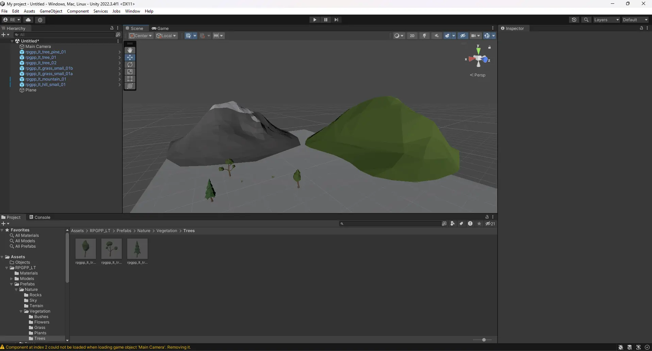Toggle Hierarchy panel lock
Viewport: 652px width, 351px height.
click(112, 28)
